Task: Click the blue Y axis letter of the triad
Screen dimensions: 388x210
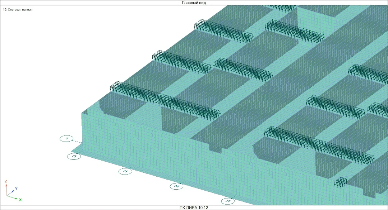Action: tap(16, 189)
